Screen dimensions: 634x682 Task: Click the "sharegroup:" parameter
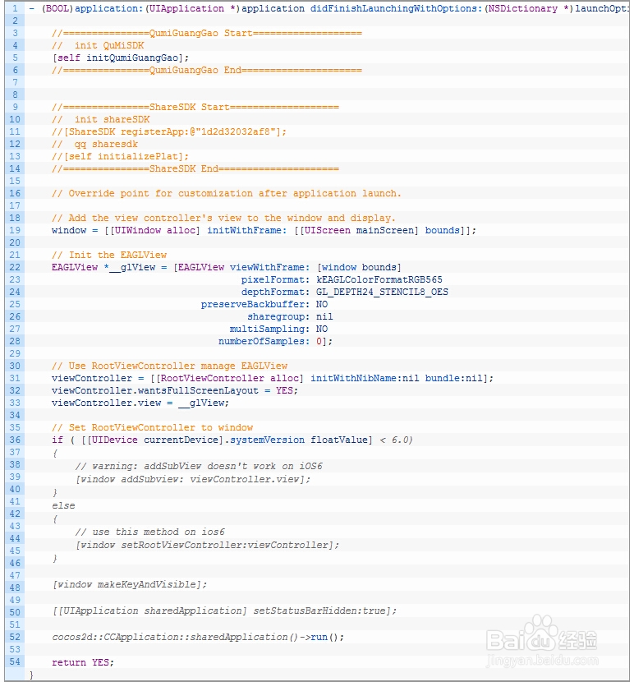[278, 316]
